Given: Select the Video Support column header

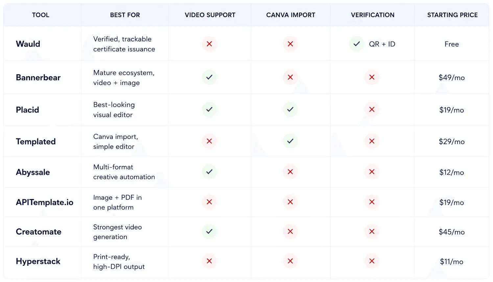Looking at the screenshot, I should pyautogui.click(x=210, y=15).
